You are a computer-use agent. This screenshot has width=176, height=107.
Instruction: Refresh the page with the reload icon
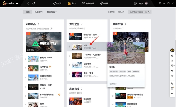(33, 3)
